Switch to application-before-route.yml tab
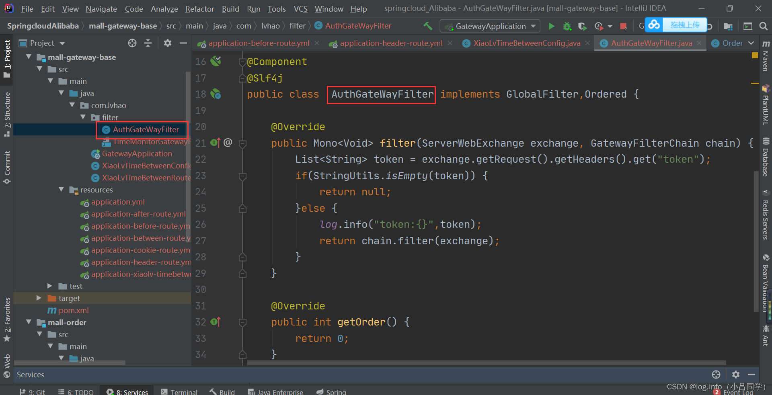Image resolution: width=772 pixels, height=395 pixels. [x=259, y=43]
